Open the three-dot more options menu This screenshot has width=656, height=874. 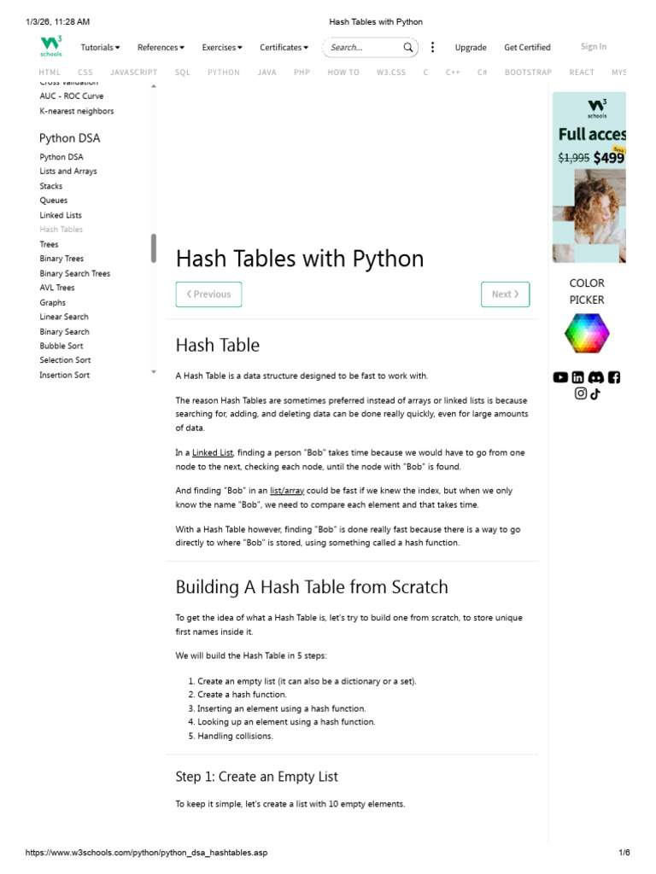click(x=433, y=48)
